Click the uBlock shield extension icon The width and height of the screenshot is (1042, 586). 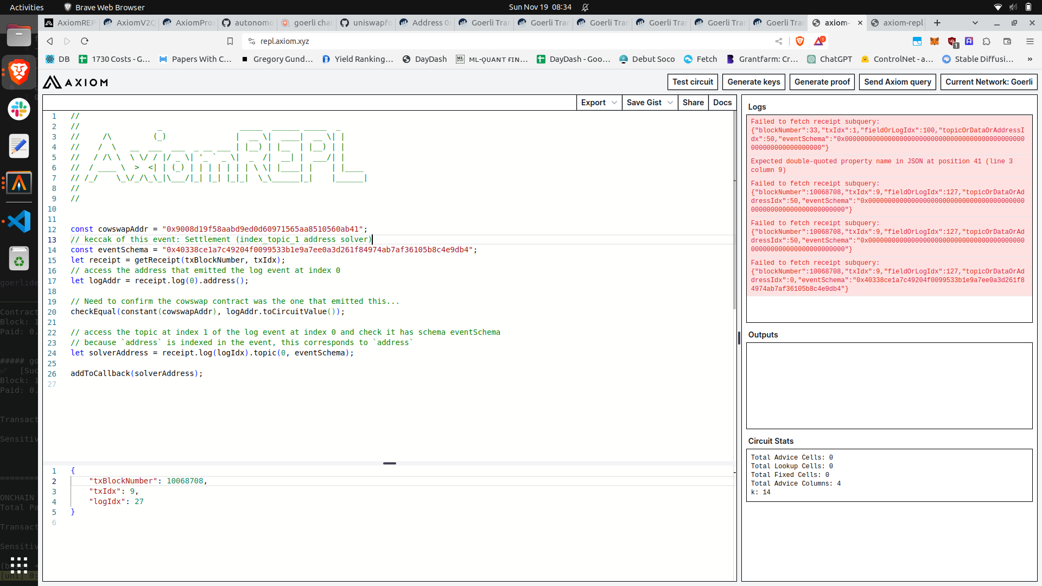952,42
